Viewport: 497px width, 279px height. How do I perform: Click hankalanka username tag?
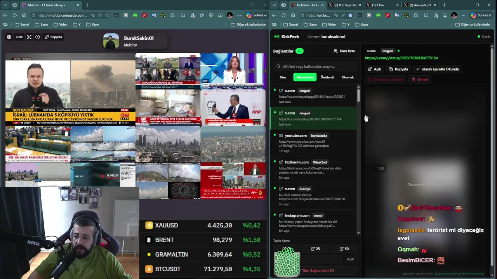(319, 136)
